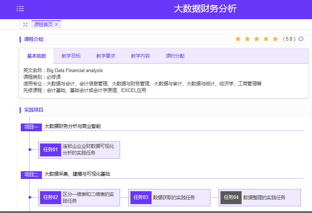Show the 教学内容 tab
The width and height of the screenshot is (312, 213).
(x=140, y=56)
